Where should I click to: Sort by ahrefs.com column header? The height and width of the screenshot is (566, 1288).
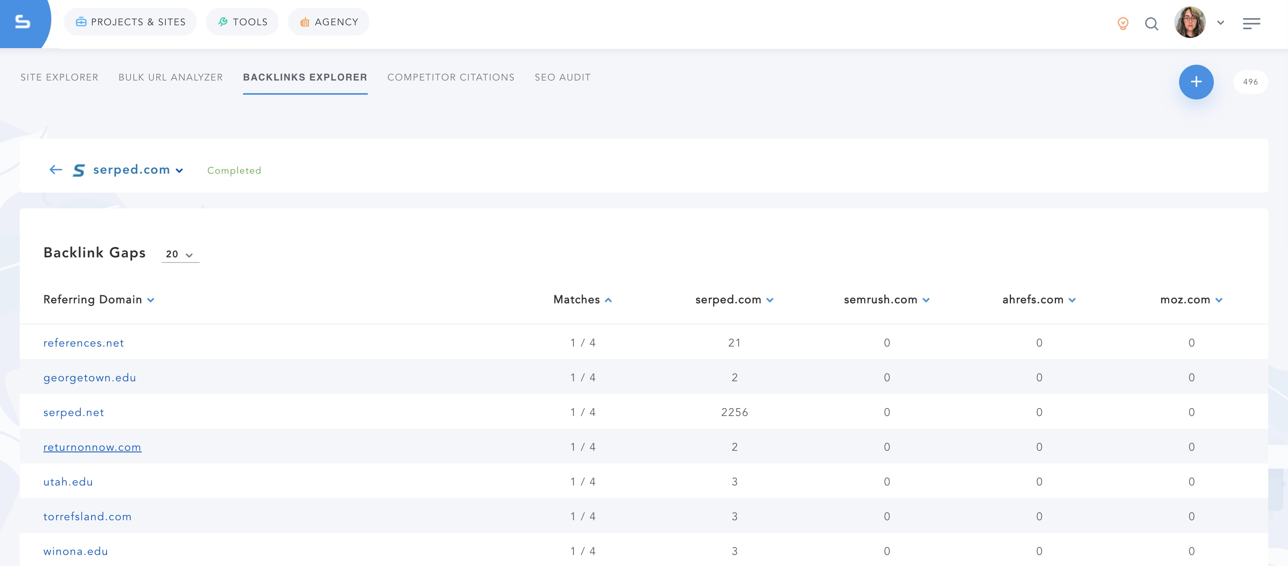[1039, 300]
